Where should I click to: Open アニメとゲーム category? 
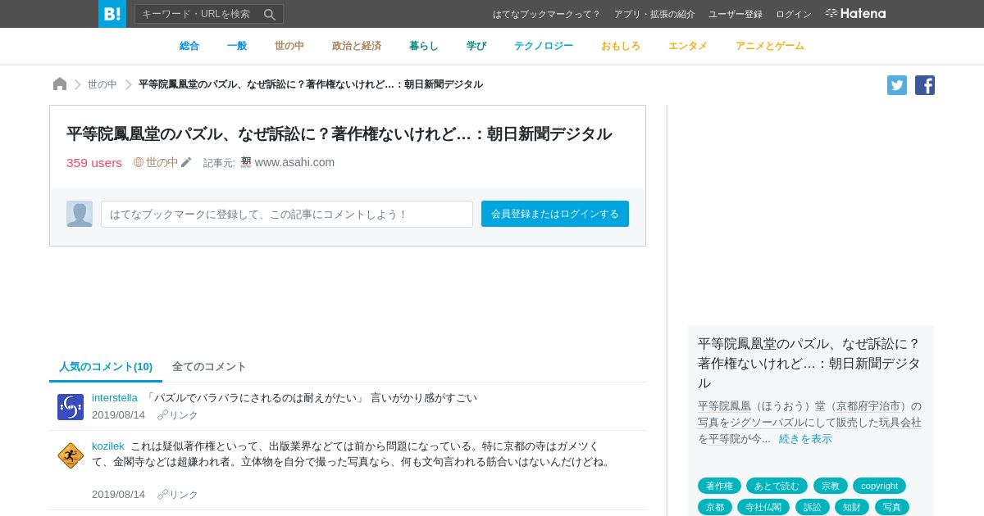pos(770,46)
